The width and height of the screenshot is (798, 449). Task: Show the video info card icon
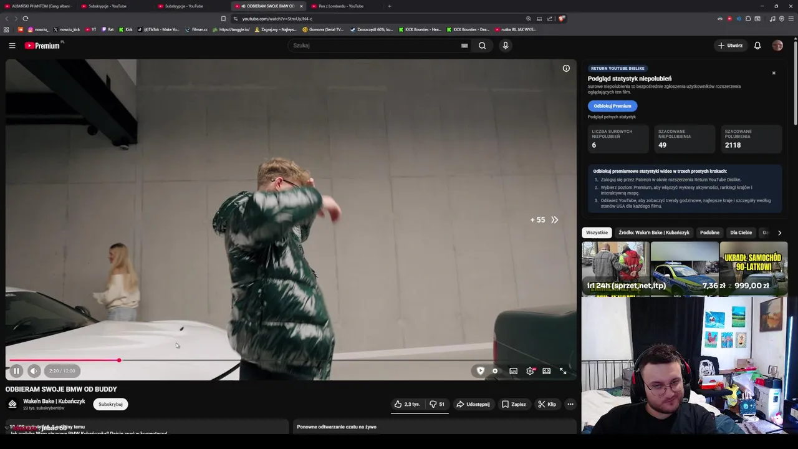coord(566,69)
